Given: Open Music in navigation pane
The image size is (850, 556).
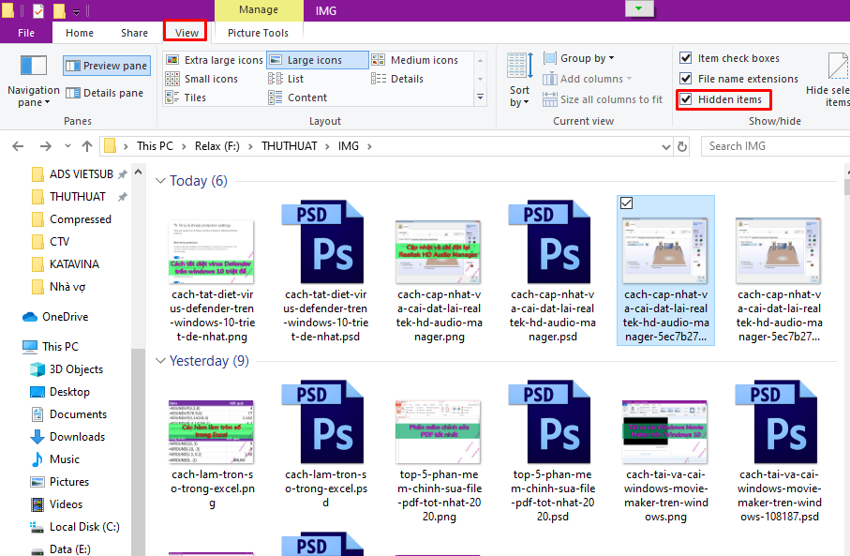Looking at the screenshot, I should [x=65, y=459].
